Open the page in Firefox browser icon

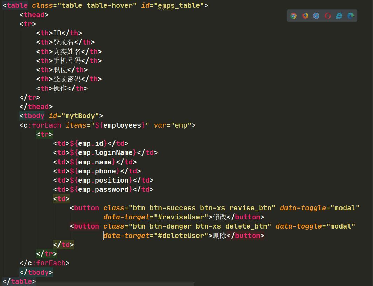coord(305,16)
